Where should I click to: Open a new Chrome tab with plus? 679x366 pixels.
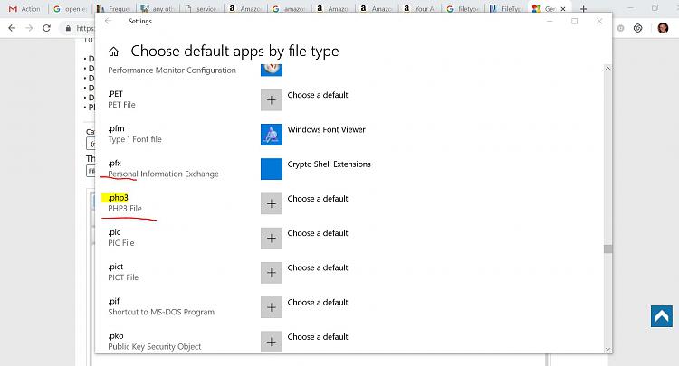583,9
